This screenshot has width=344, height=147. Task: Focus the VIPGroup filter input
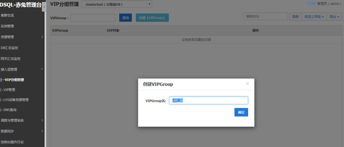[93, 18]
